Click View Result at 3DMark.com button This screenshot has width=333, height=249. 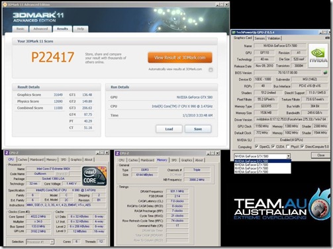pyautogui.click(x=180, y=58)
